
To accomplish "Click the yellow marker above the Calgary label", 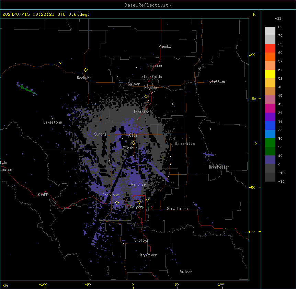I will 139,202.
